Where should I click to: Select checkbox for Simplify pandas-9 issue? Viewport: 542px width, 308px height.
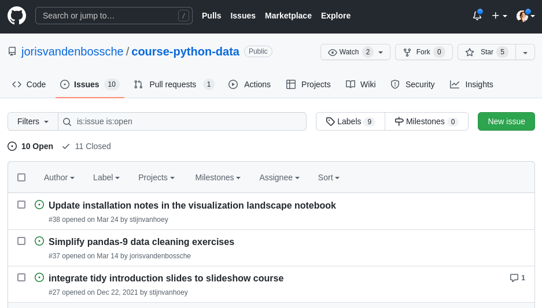coord(21,241)
